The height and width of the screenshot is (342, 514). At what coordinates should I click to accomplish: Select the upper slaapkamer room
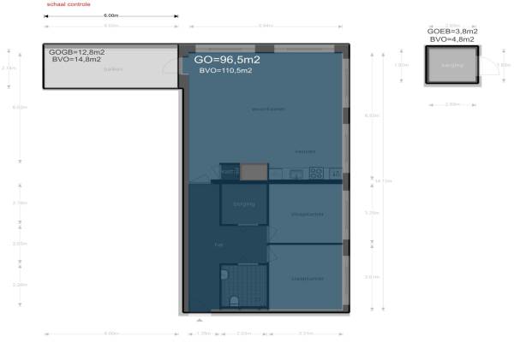pos(306,213)
